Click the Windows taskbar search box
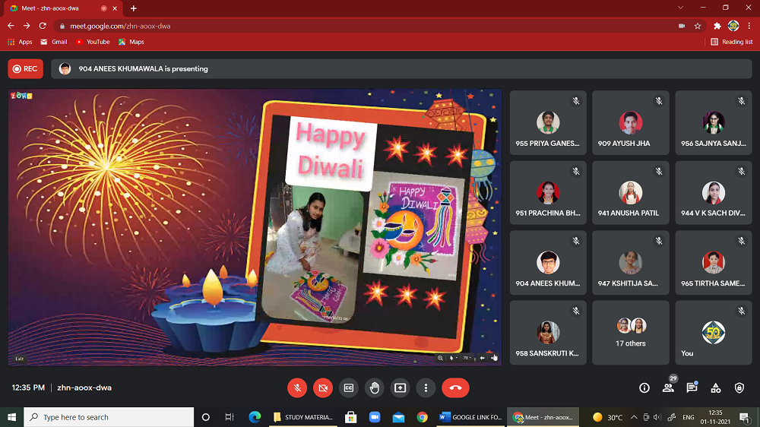This screenshot has height=427, width=760. click(x=109, y=417)
